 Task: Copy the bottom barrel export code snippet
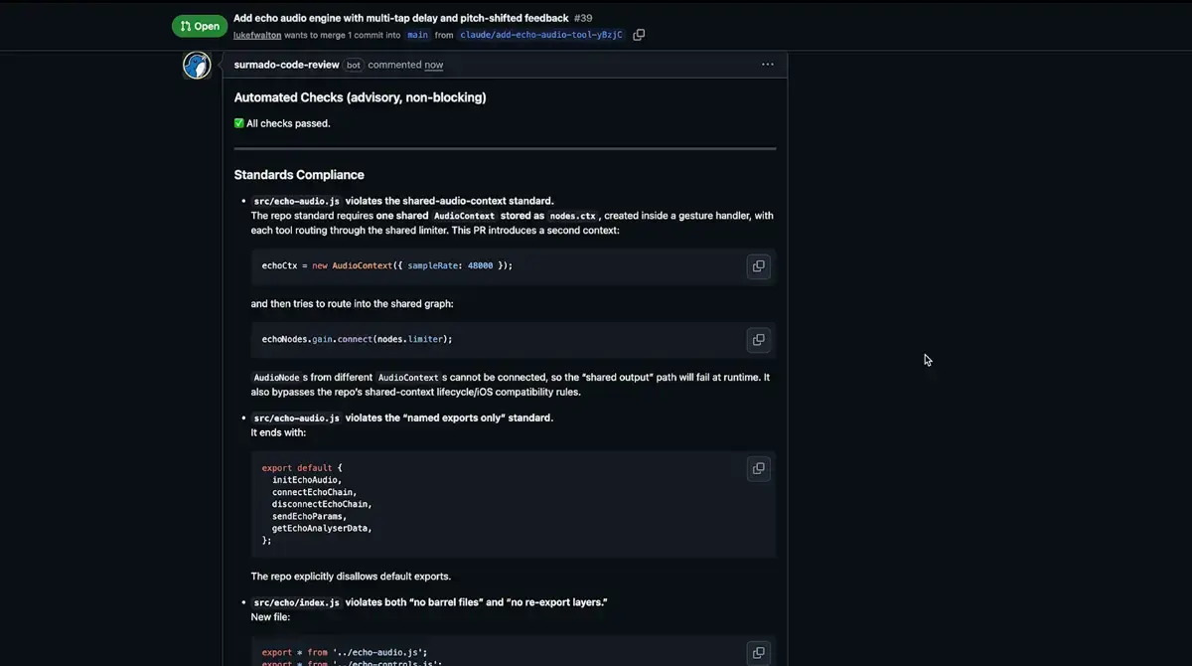[758, 652]
